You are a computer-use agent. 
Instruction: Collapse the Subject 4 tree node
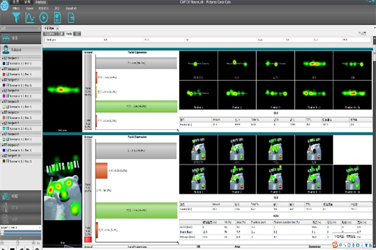click(3, 91)
